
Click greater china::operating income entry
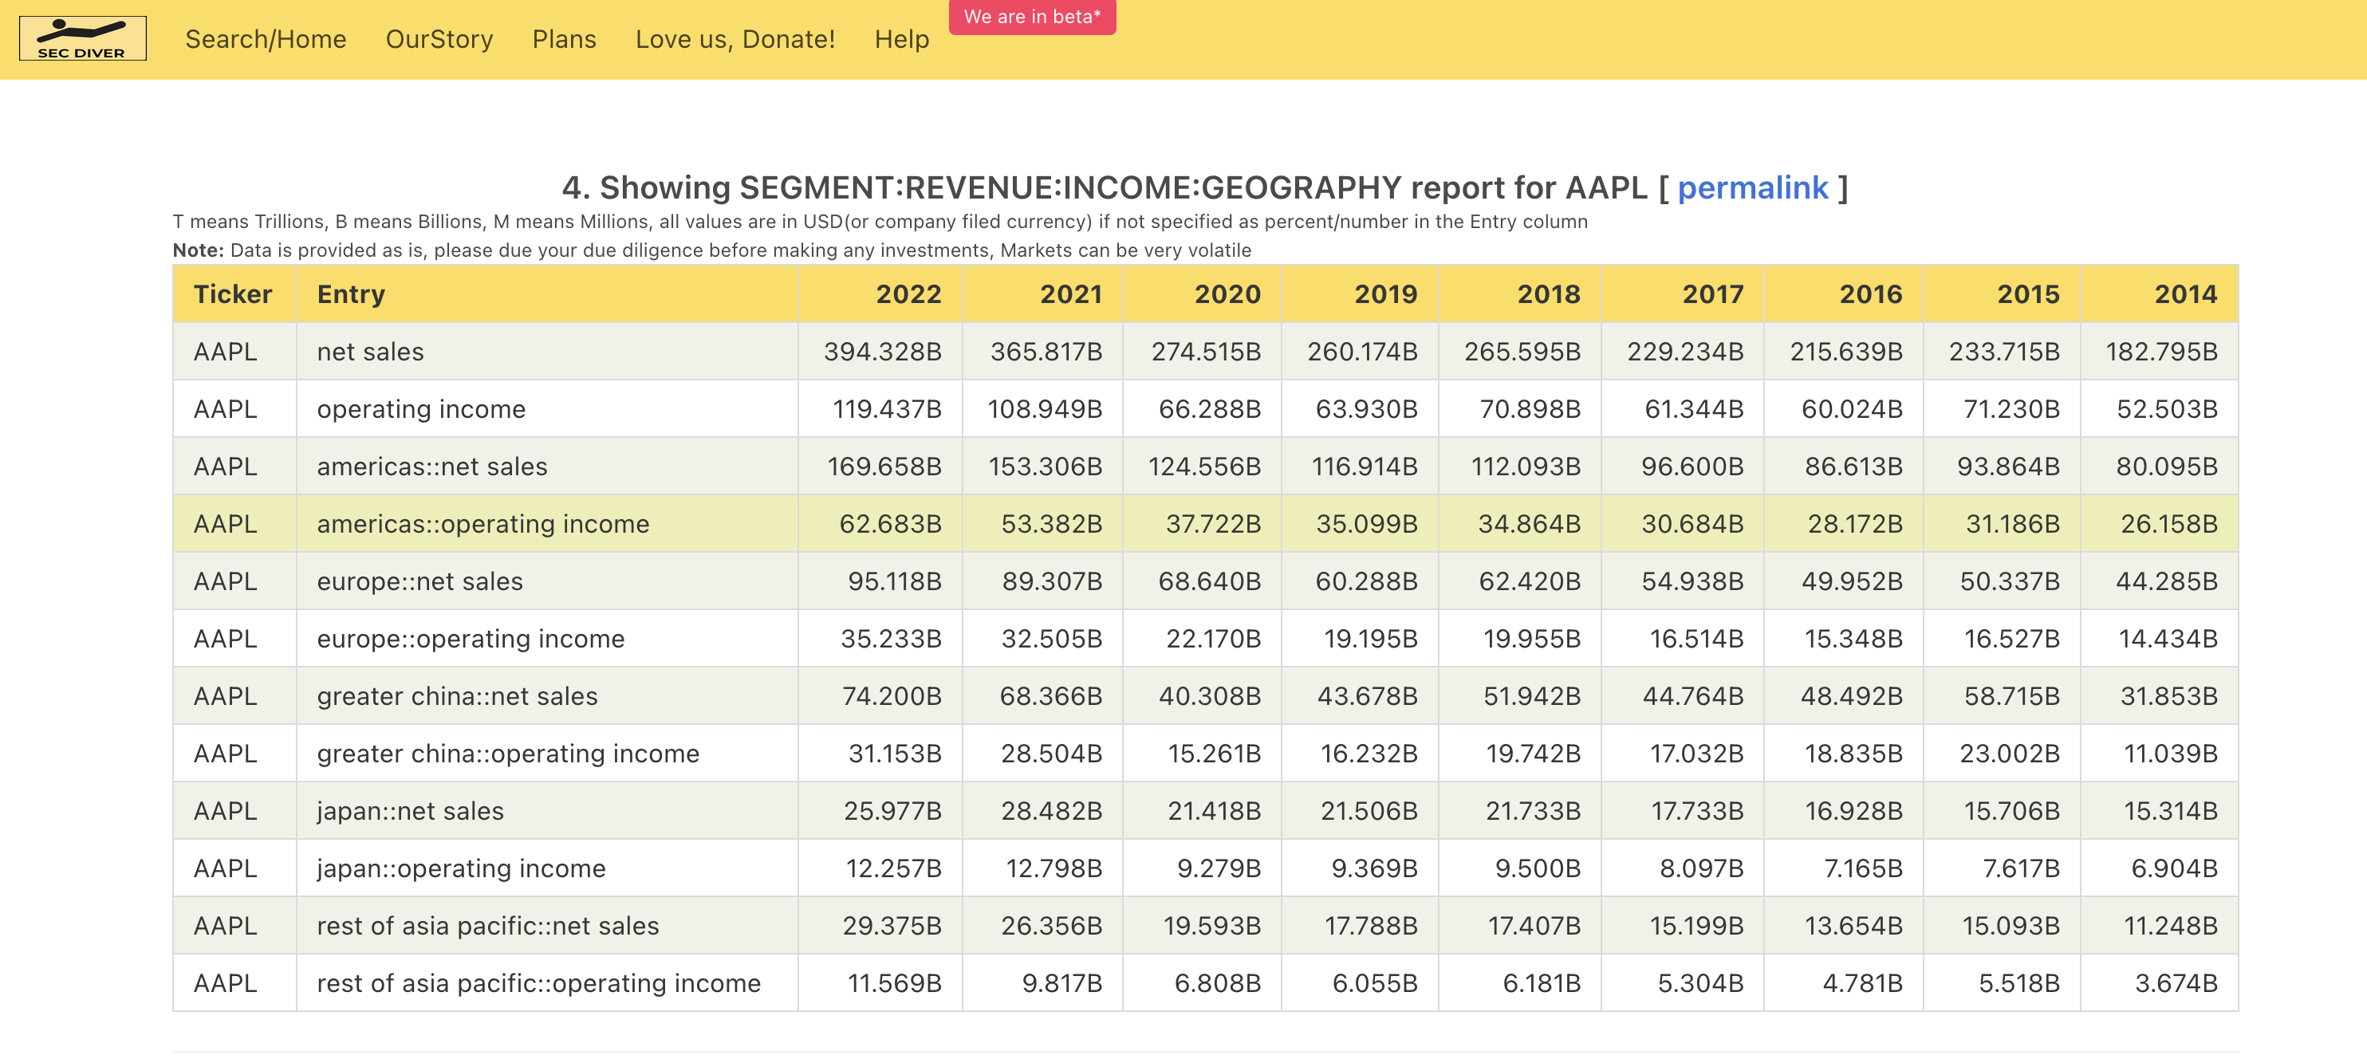pyautogui.click(x=508, y=753)
